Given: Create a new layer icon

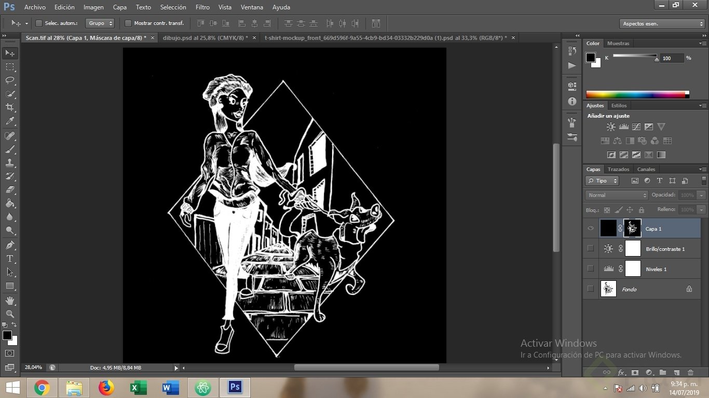Looking at the screenshot, I should (x=677, y=372).
